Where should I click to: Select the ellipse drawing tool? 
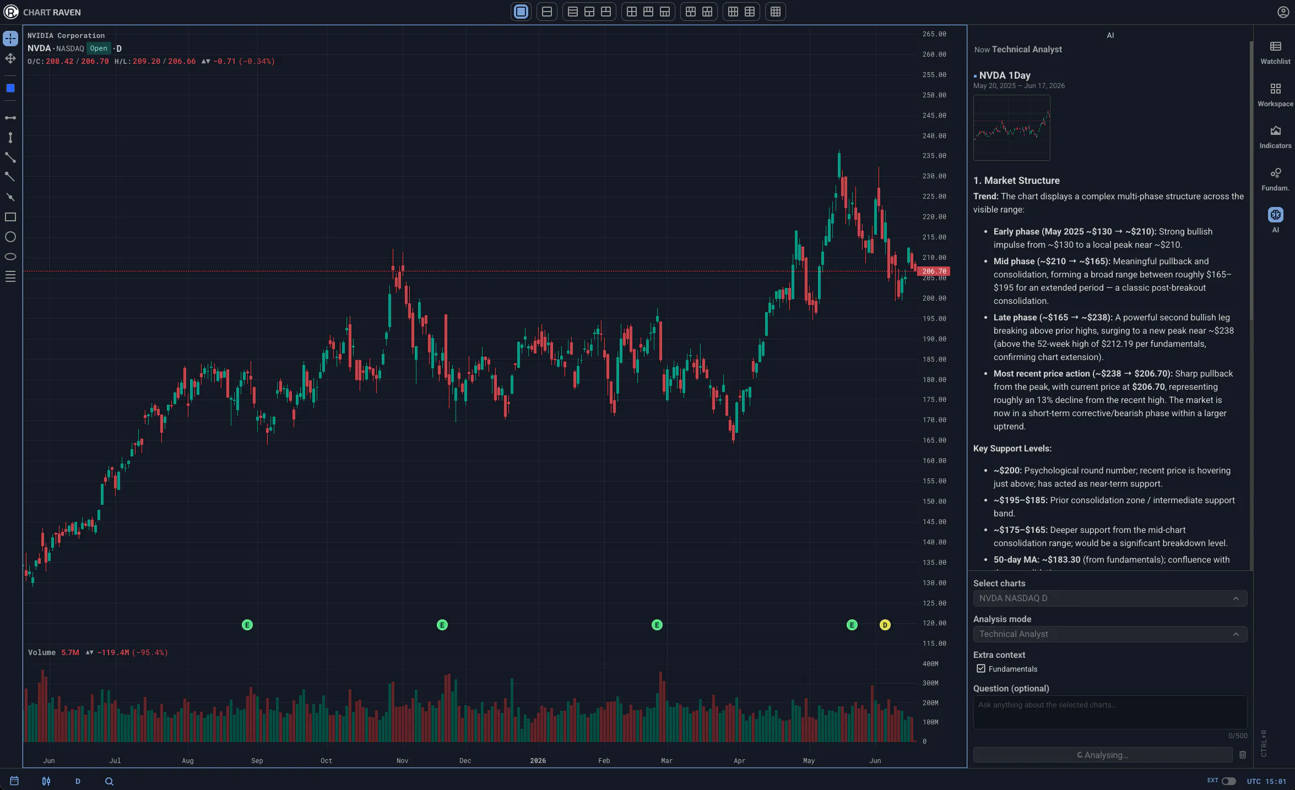click(10, 257)
